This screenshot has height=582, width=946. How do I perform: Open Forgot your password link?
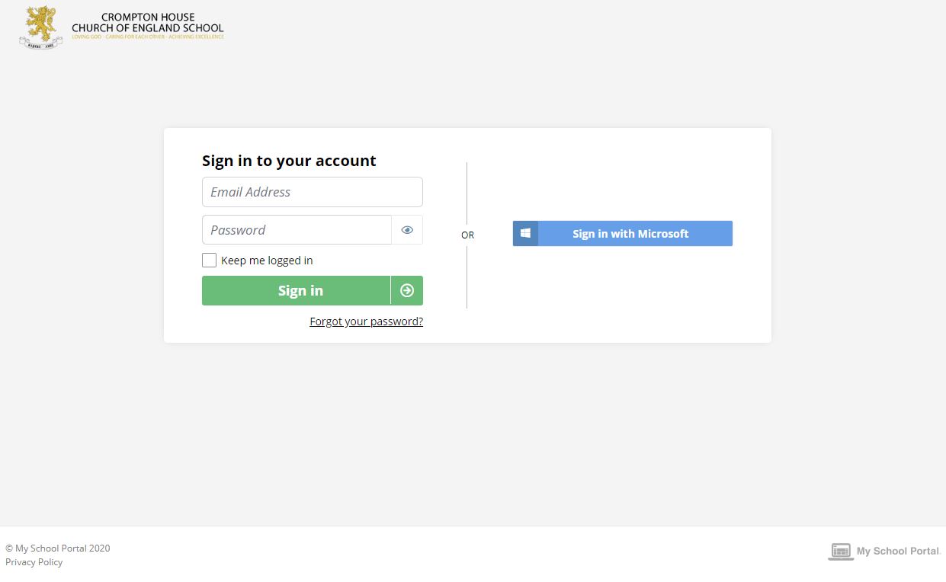(366, 321)
